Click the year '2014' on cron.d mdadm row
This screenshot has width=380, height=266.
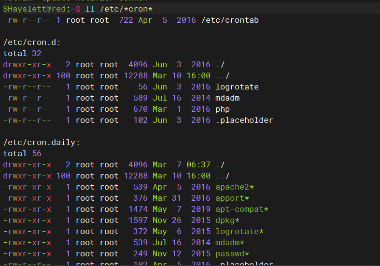(201, 98)
